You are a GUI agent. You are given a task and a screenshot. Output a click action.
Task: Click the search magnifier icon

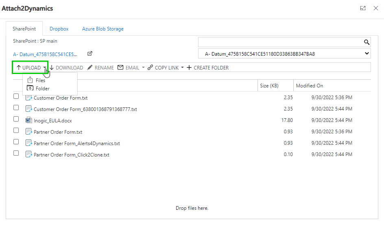click(x=367, y=42)
